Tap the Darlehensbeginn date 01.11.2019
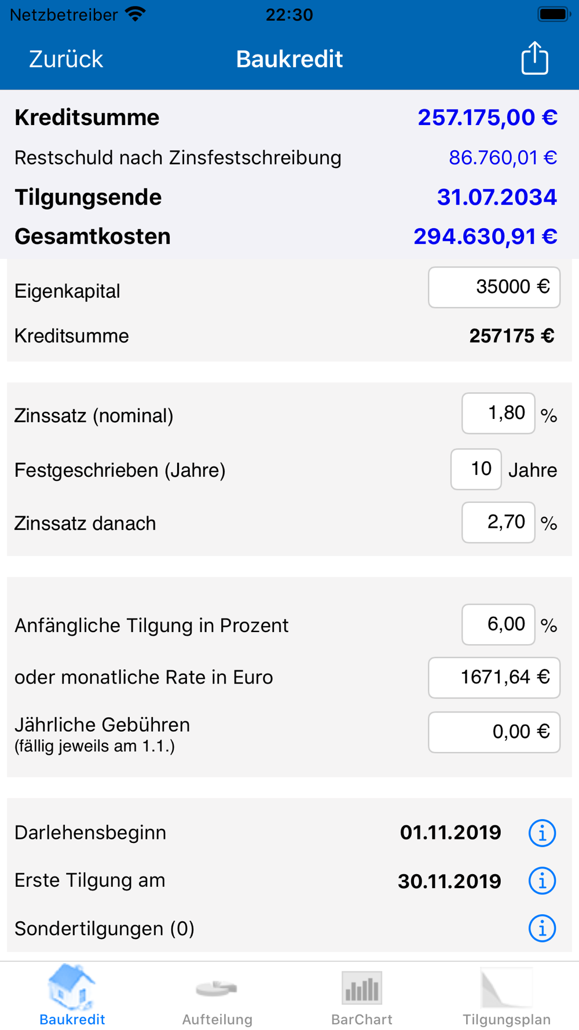Viewport: 579px width, 1030px height. pyautogui.click(x=450, y=833)
